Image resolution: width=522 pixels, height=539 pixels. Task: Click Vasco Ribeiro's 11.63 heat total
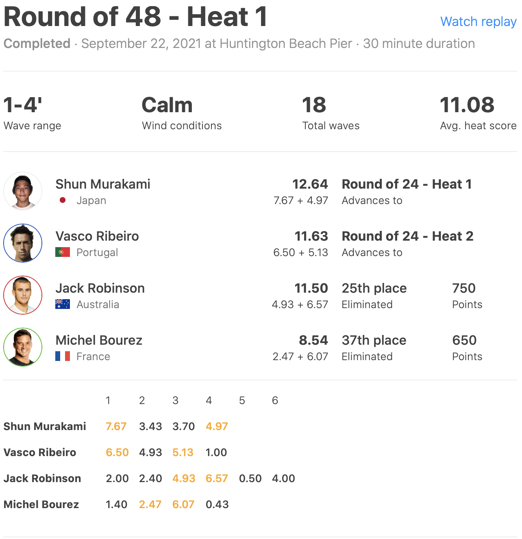click(x=311, y=236)
